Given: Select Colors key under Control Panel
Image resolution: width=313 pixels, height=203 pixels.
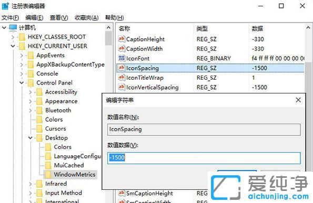Looking at the screenshot, I should [x=54, y=120].
